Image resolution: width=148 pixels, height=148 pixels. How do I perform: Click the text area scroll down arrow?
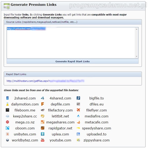click(136, 57)
